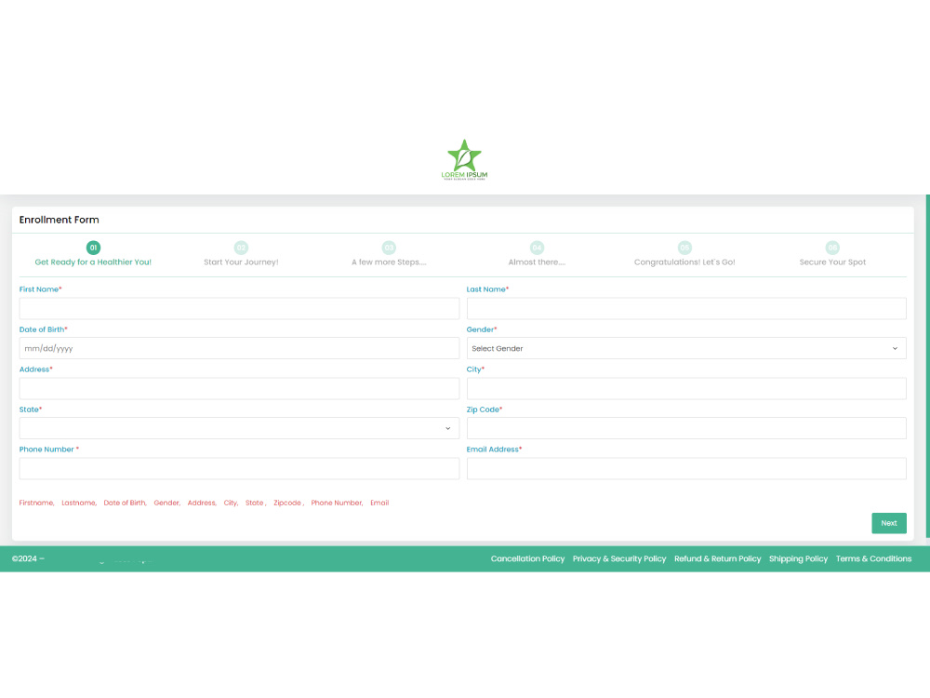930x698 pixels.
Task: Expand the Select Gender dropdown
Action: pos(686,348)
